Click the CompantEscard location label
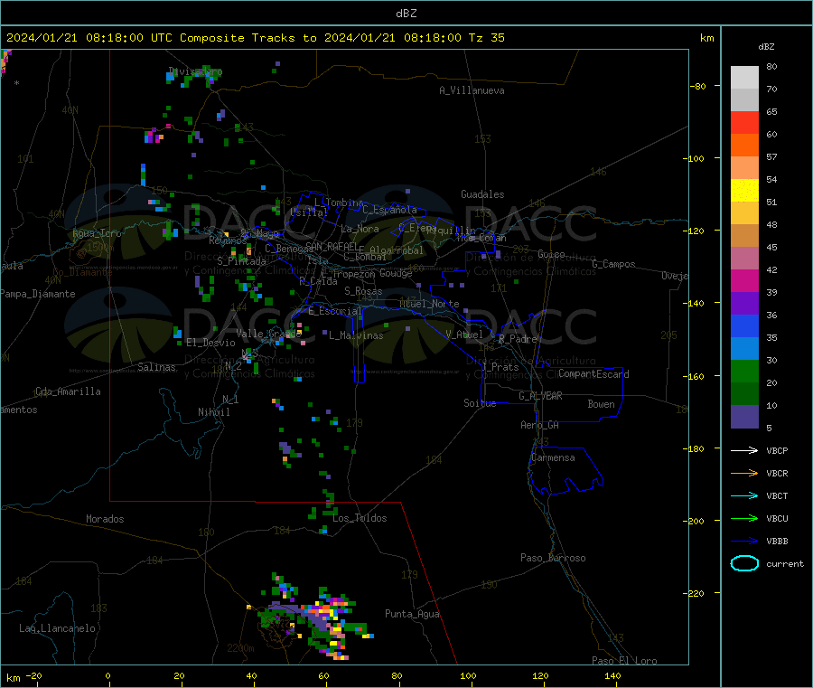Screen dimensions: 813x688 (x=593, y=373)
